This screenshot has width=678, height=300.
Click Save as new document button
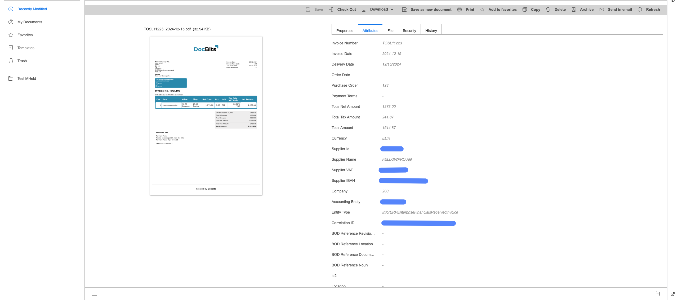(431, 10)
